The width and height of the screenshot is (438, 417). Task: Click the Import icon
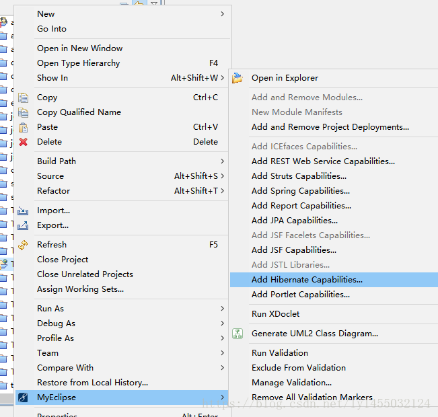click(23, 211)
